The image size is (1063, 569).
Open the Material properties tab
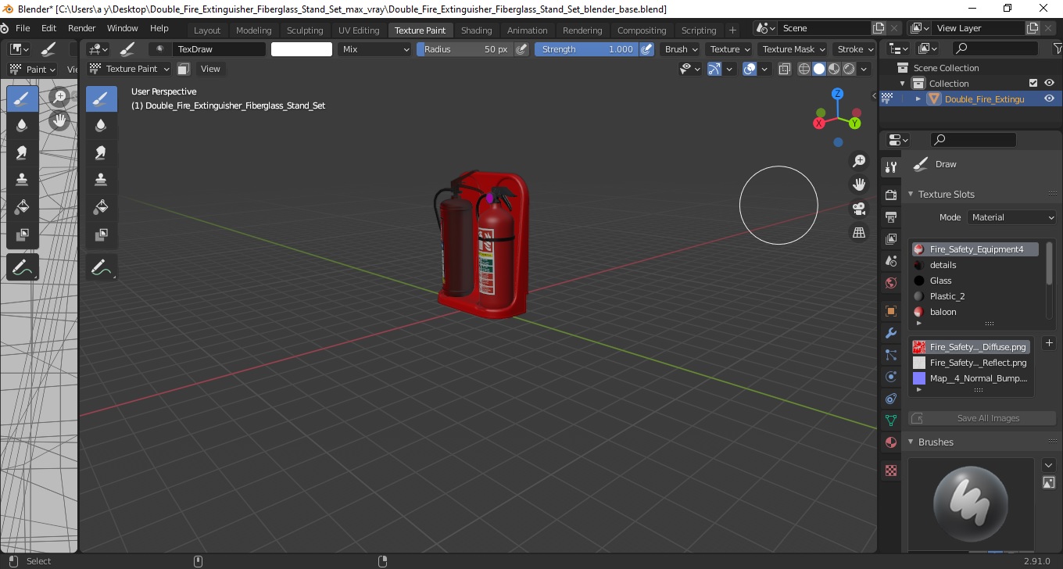(x=890, y=442)
